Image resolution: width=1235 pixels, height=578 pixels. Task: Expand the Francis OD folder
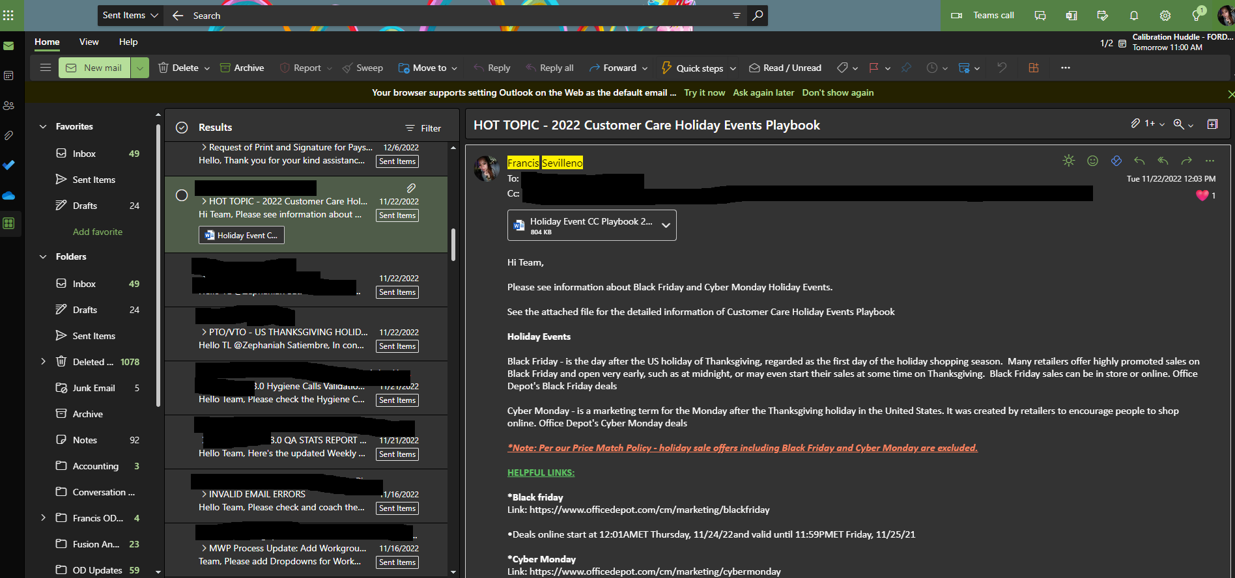click(x=43, y=517)
